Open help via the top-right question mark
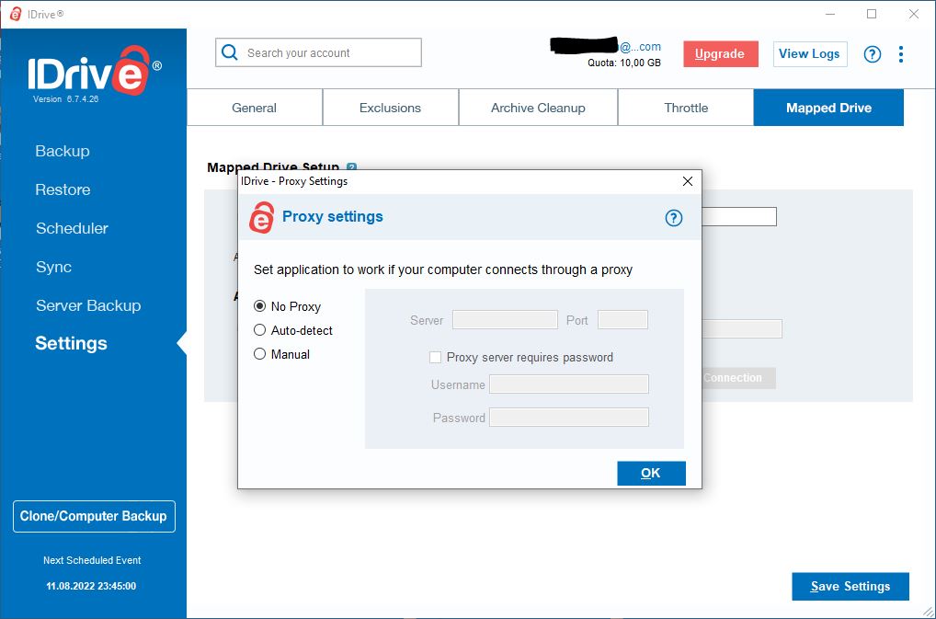936x619 pixels. coord(873,54)
